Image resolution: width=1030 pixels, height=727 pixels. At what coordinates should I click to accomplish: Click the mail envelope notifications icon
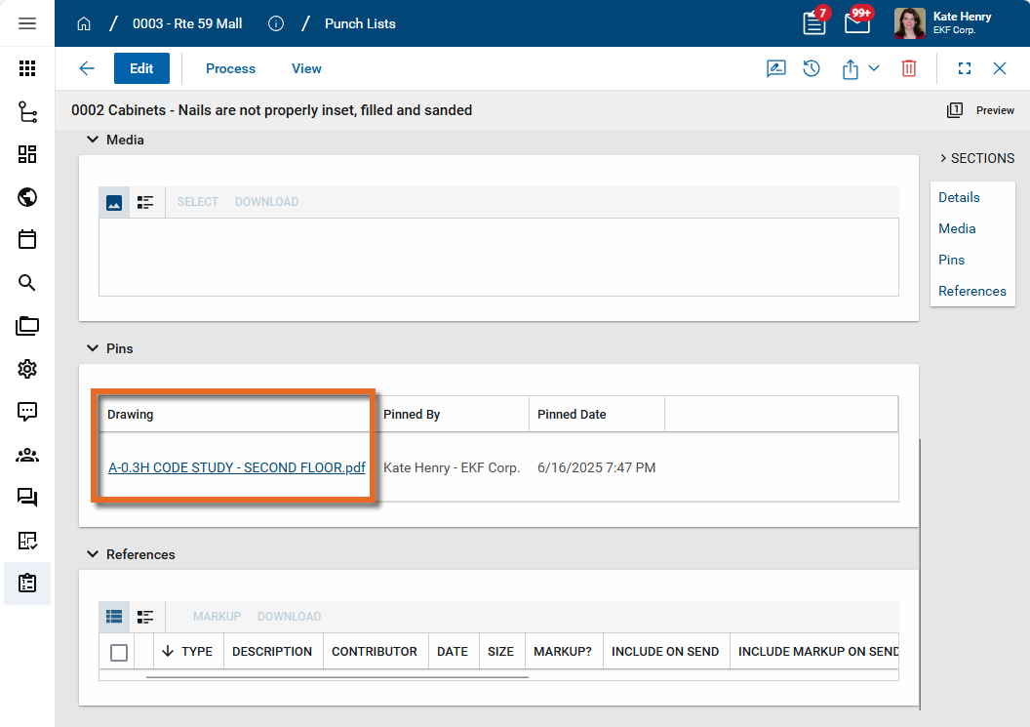856,23
